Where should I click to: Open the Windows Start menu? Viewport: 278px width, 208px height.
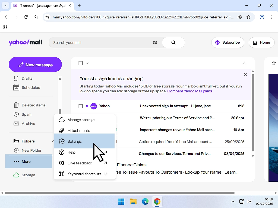(121, 201)
